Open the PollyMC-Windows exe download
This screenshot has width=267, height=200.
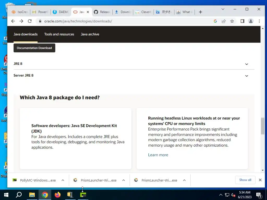[35, 180]
